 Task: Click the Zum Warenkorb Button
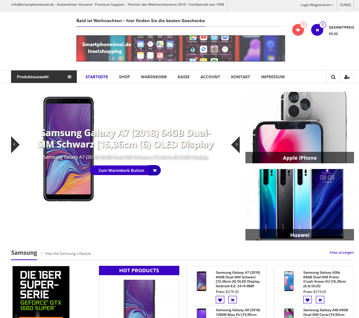click(x=125, y=170)
